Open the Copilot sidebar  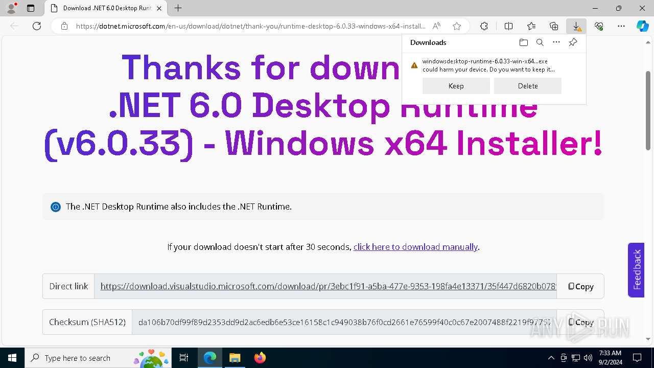pos(643,26)
